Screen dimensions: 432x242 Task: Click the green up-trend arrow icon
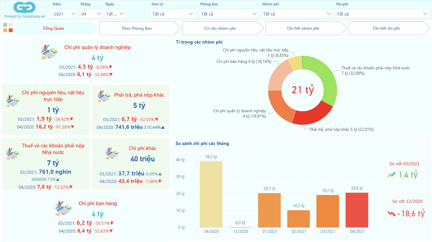tap(391, 175)
